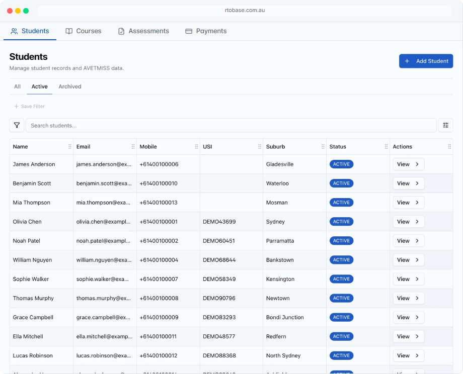Go to the Payments tab
This screenshot has height=374, width=463.
click(x=206, y=31)
